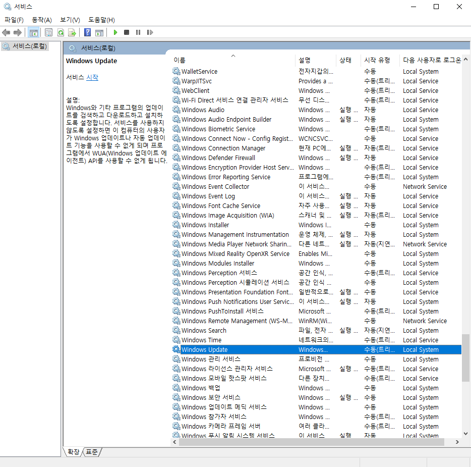This screenshot has width=471, height=467.
Task: Open the 파일(F) menu
Action: pos(14,20)
